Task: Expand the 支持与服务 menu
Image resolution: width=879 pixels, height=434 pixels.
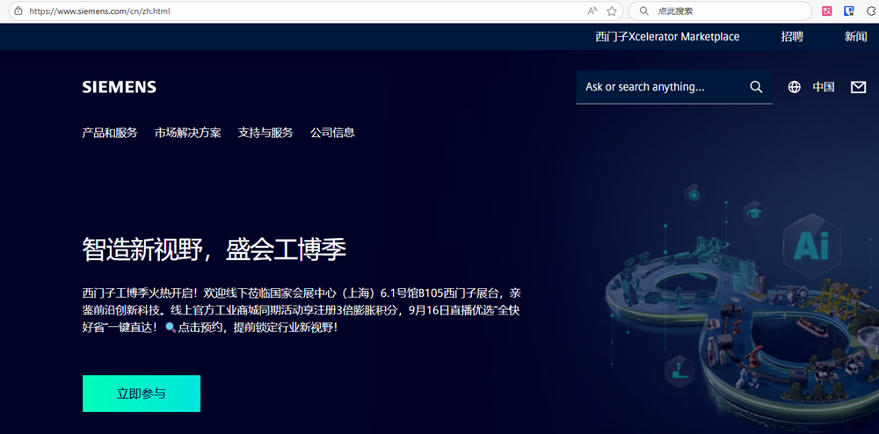Action: coord(265,133)
